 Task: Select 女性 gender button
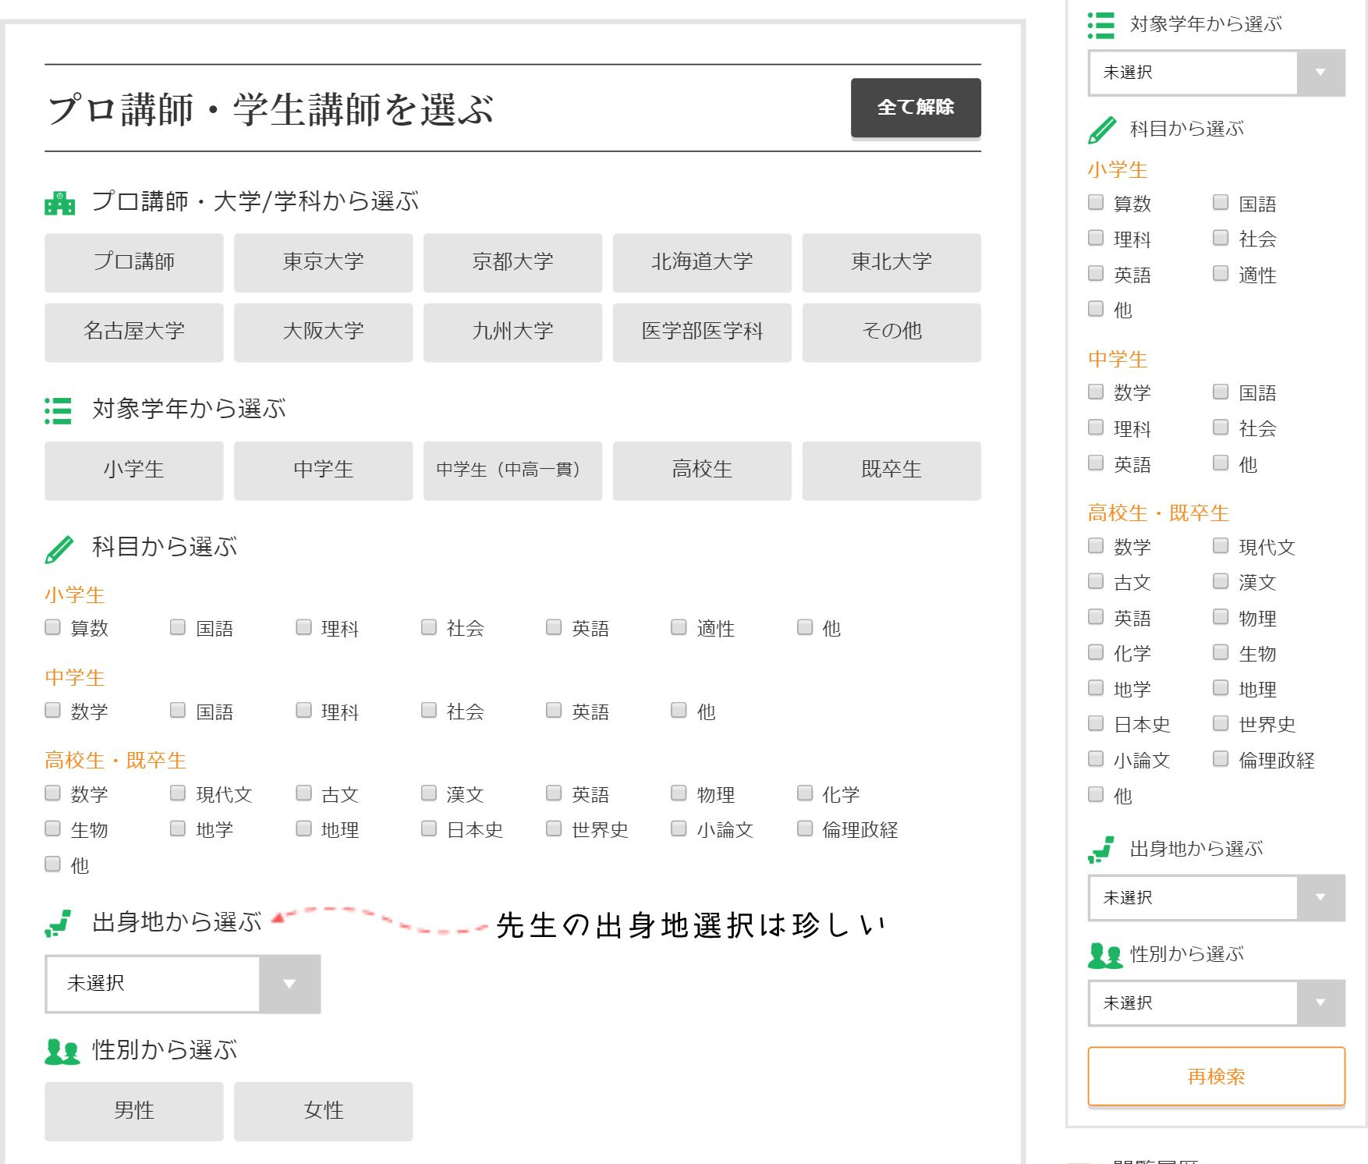pyautogui.click(x=324, y=1111)
